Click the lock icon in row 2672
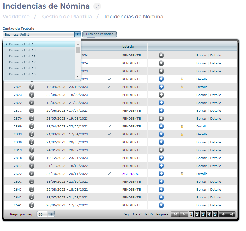 (x=182, y=174)
